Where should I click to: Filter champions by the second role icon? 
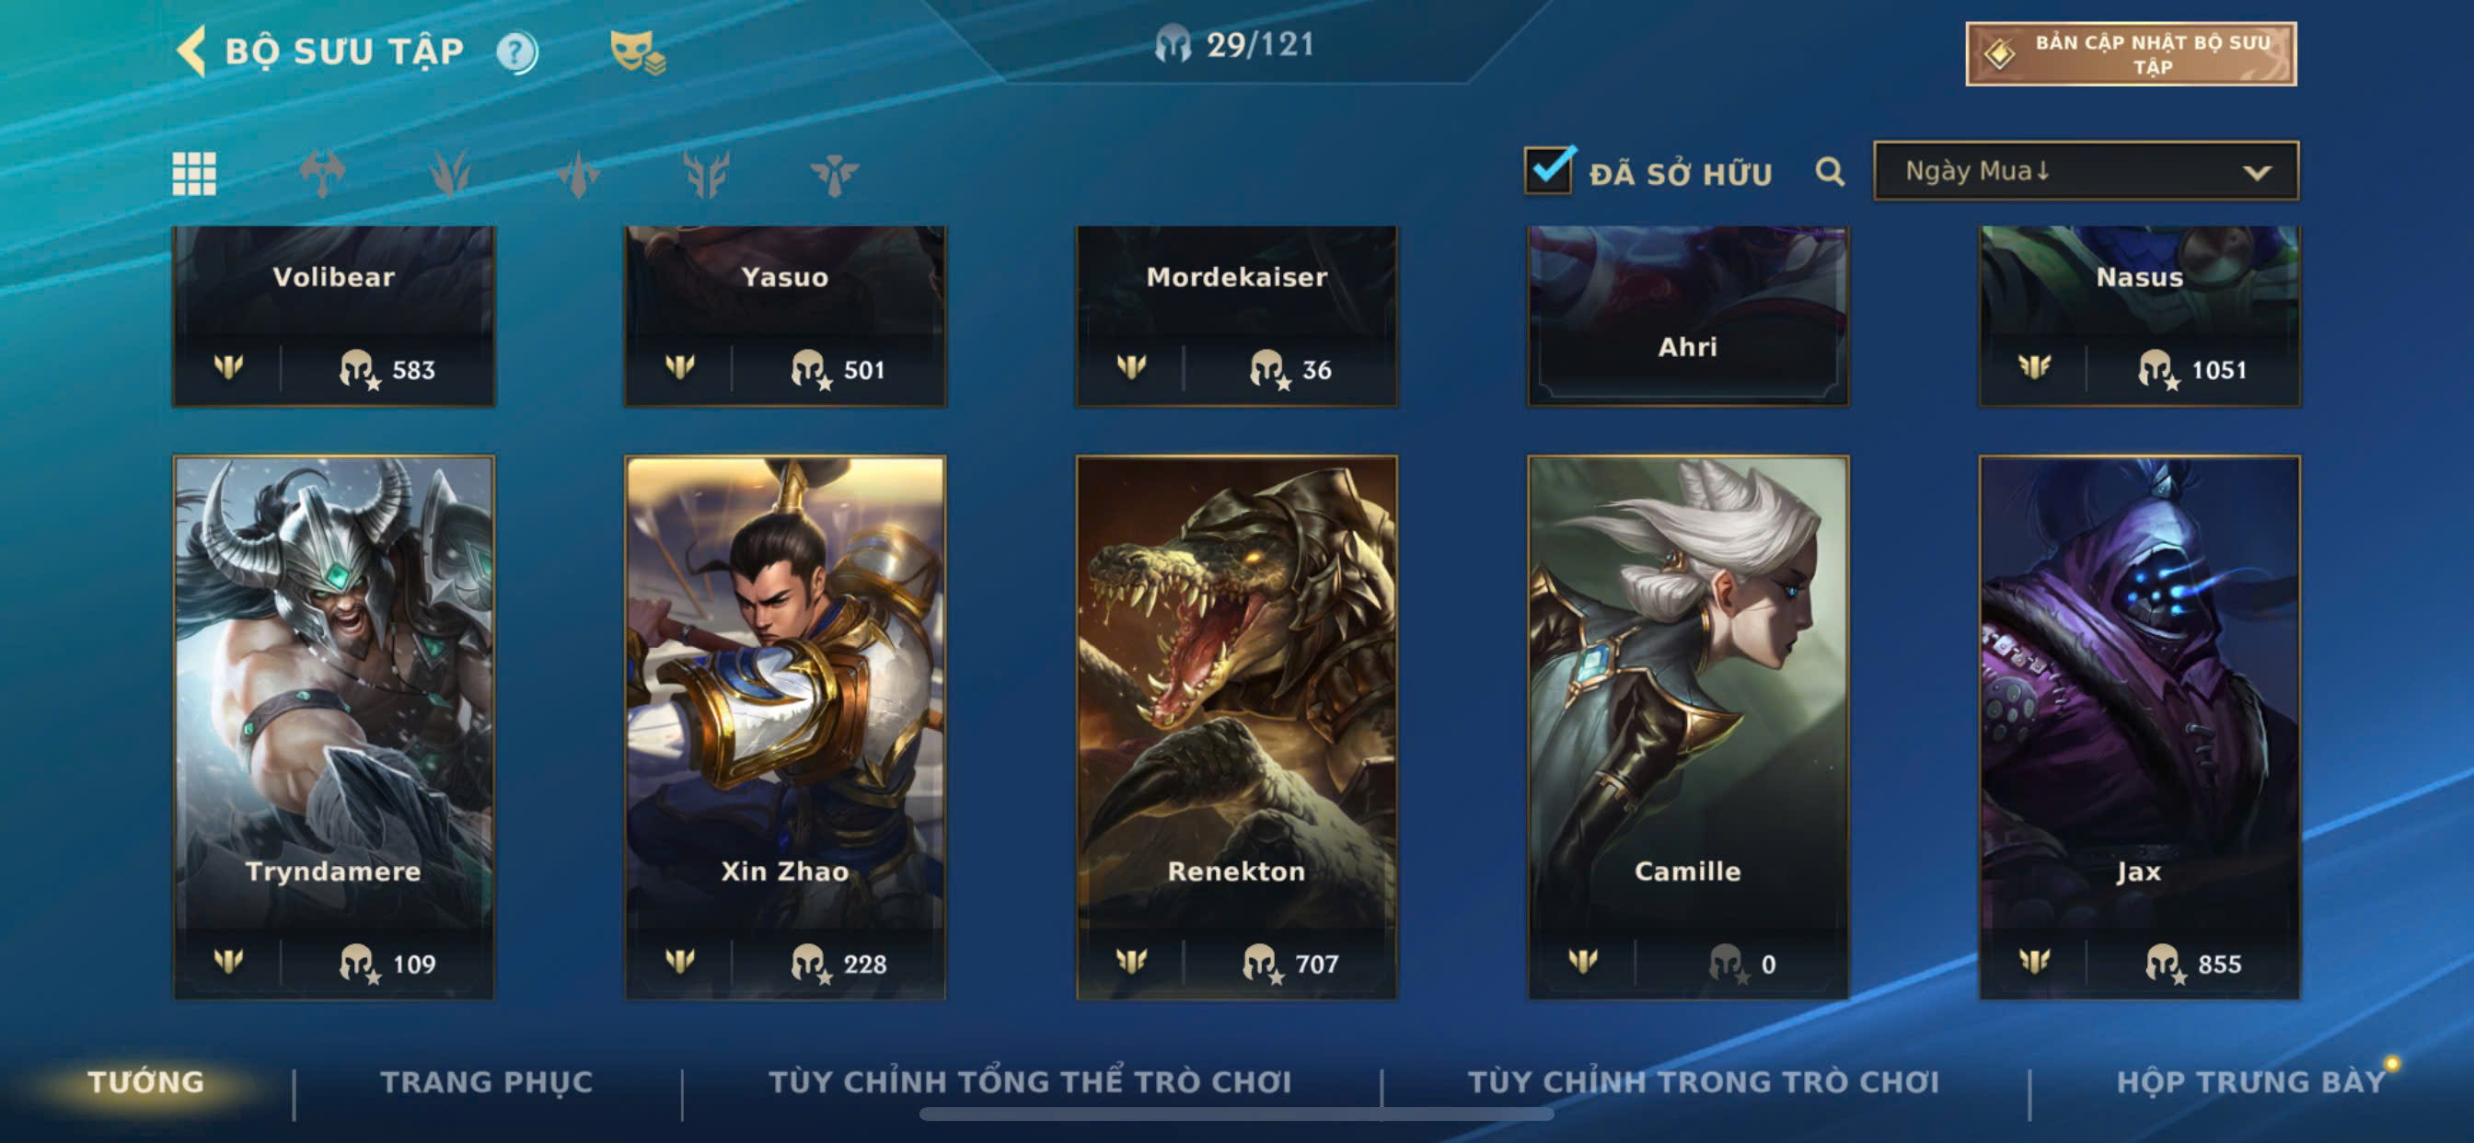[x=449, y=174]
